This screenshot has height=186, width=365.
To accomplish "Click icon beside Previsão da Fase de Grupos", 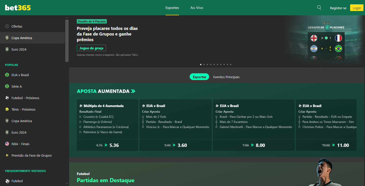I will pos(7,155).
